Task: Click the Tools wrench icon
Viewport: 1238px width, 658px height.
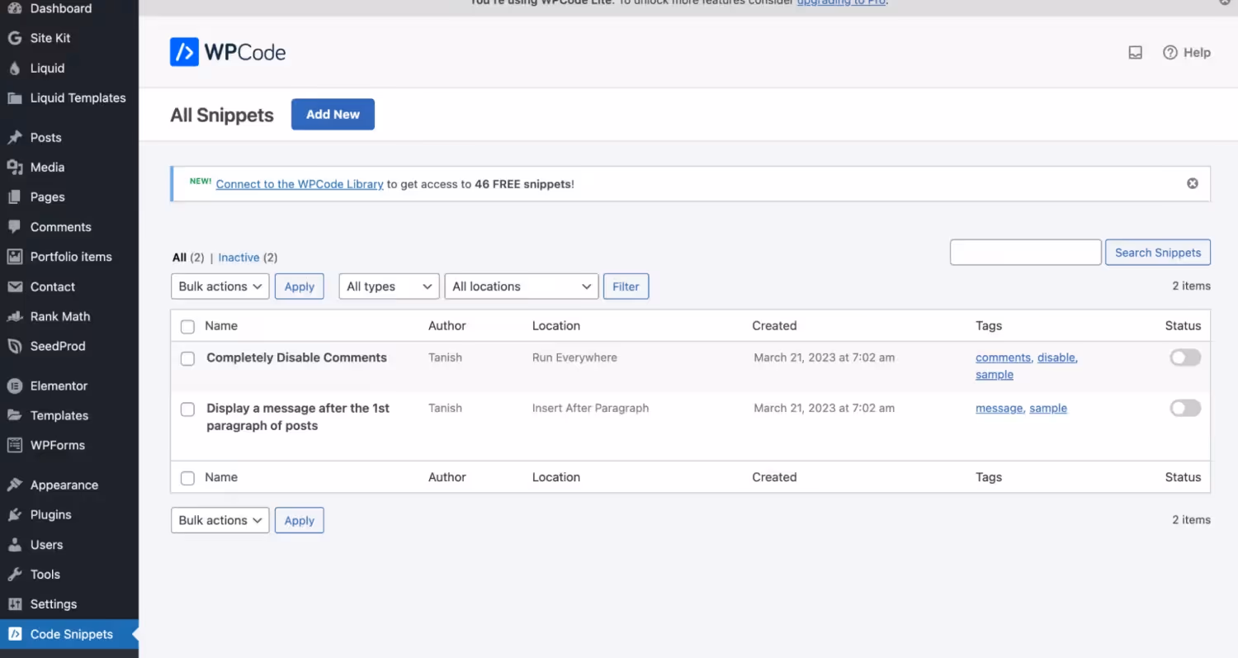Action: point(14,575)
